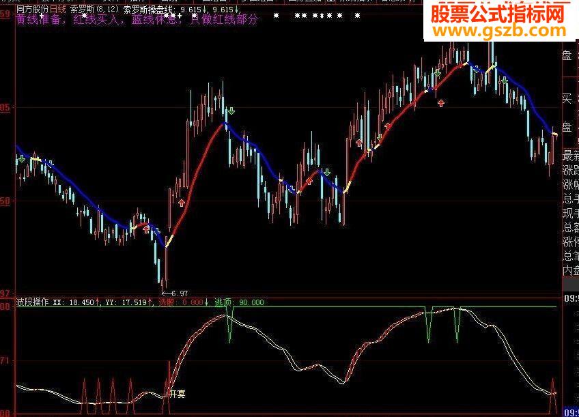The height and width of the screenshot is (417, 579).
Task: Click the 涨停 row in quote panel
Action: pos(571,242)
